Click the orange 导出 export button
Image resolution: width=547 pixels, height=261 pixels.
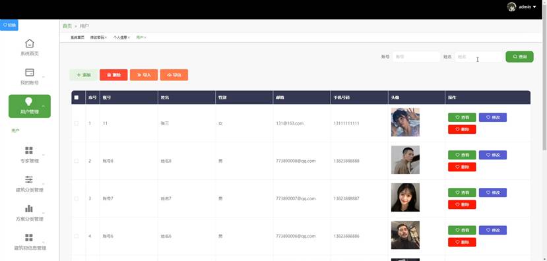click(x=174, y=75)
